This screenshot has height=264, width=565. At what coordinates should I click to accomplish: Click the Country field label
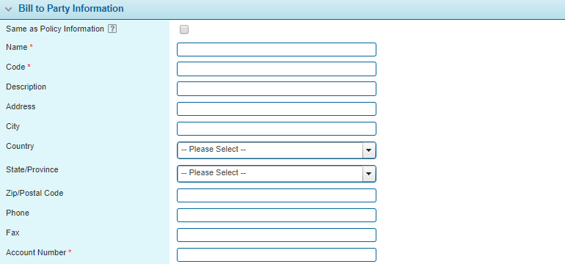coord(20,146)
